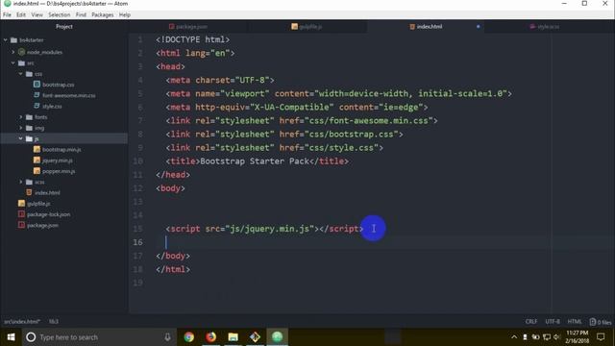
Task: Switch to the gulpfile.js tab
Action: [307, 27]
